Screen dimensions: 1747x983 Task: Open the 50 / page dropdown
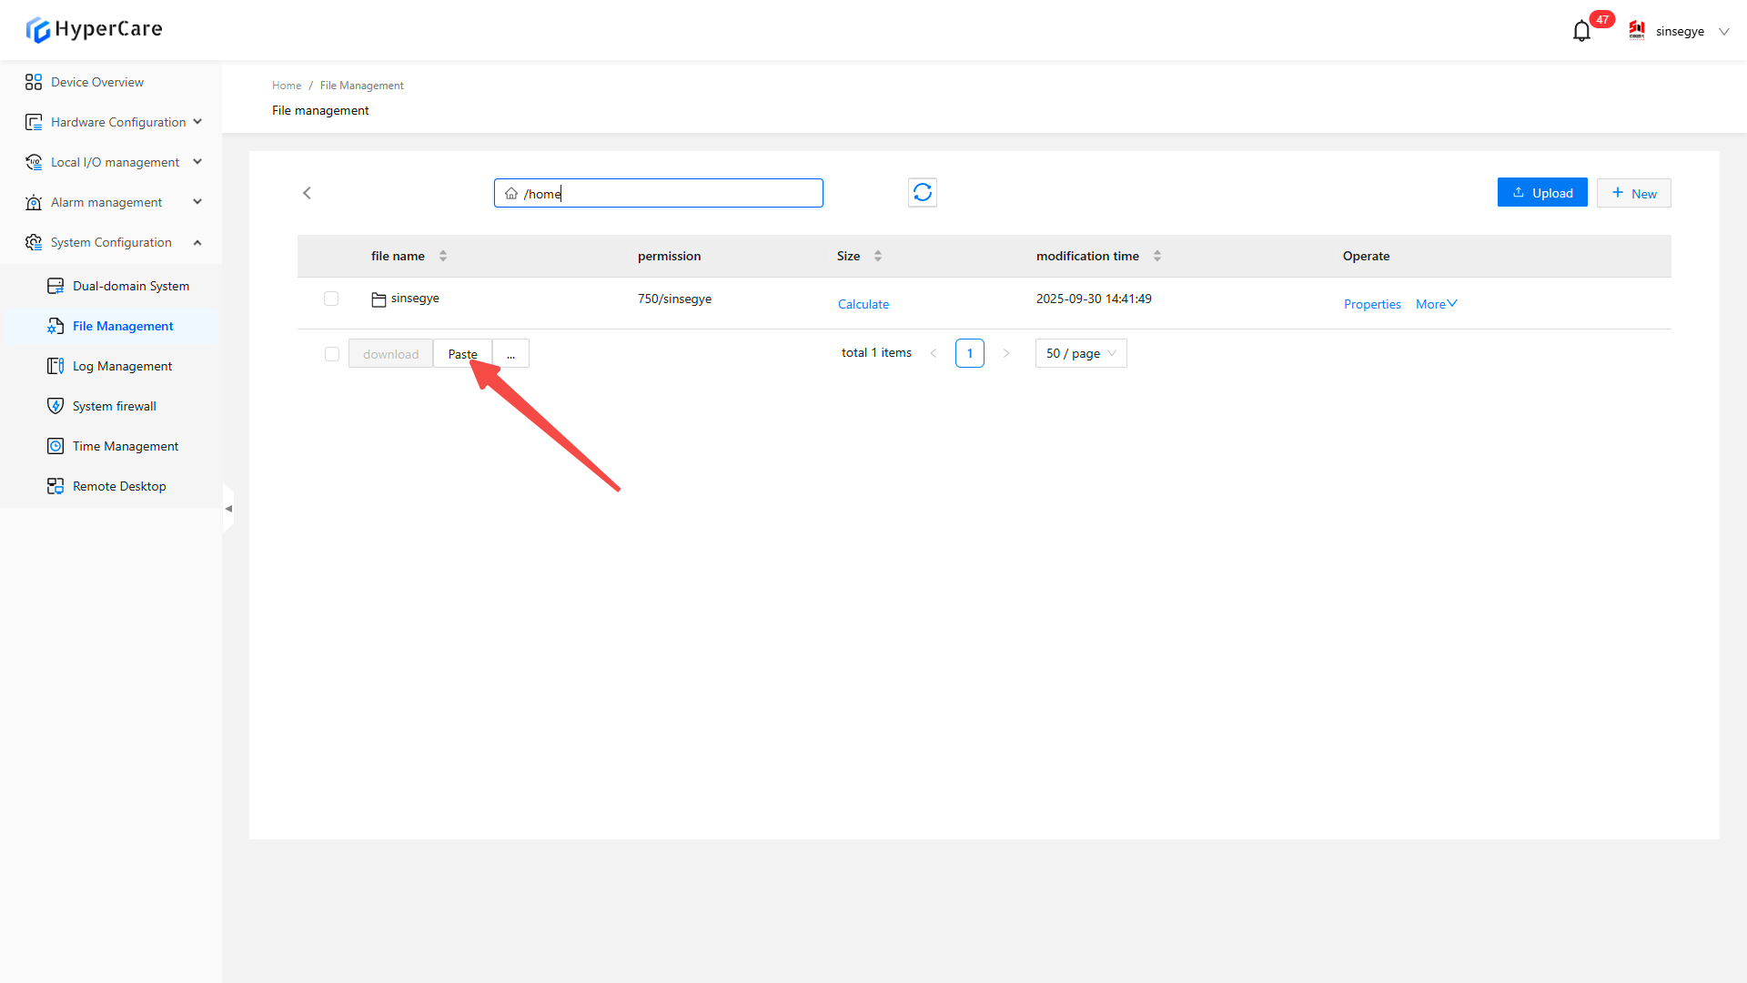point(1080,353)
